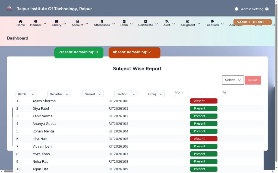Image resolution: width=278 pixels, height=173 pixels.
Task: Expand the Member menu chevron
Action: (x=45, y=24)
